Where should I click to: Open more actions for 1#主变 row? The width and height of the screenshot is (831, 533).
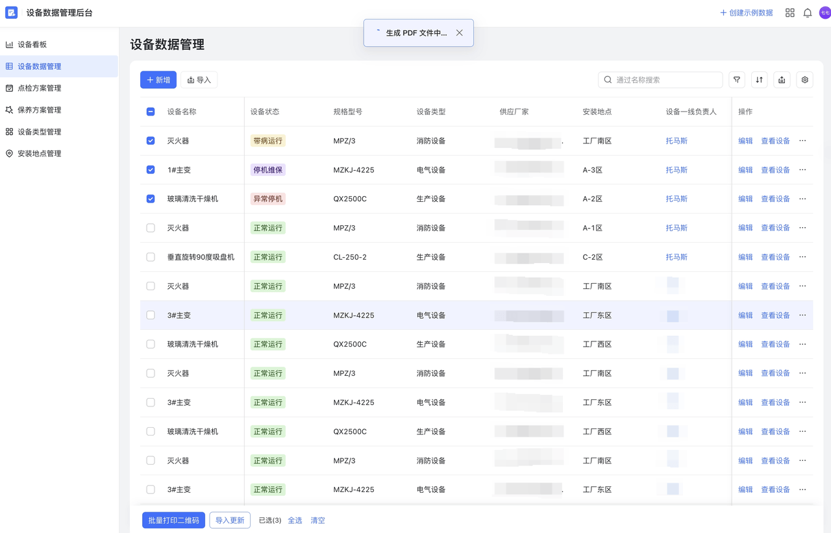coord(802,170)
